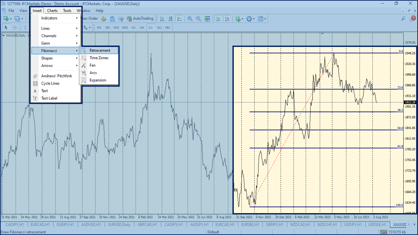Open the New Chart dropdown arrow

click(x=11, y=19)
